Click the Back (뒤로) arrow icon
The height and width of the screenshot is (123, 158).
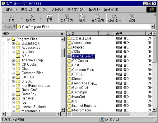pos(11,16)
